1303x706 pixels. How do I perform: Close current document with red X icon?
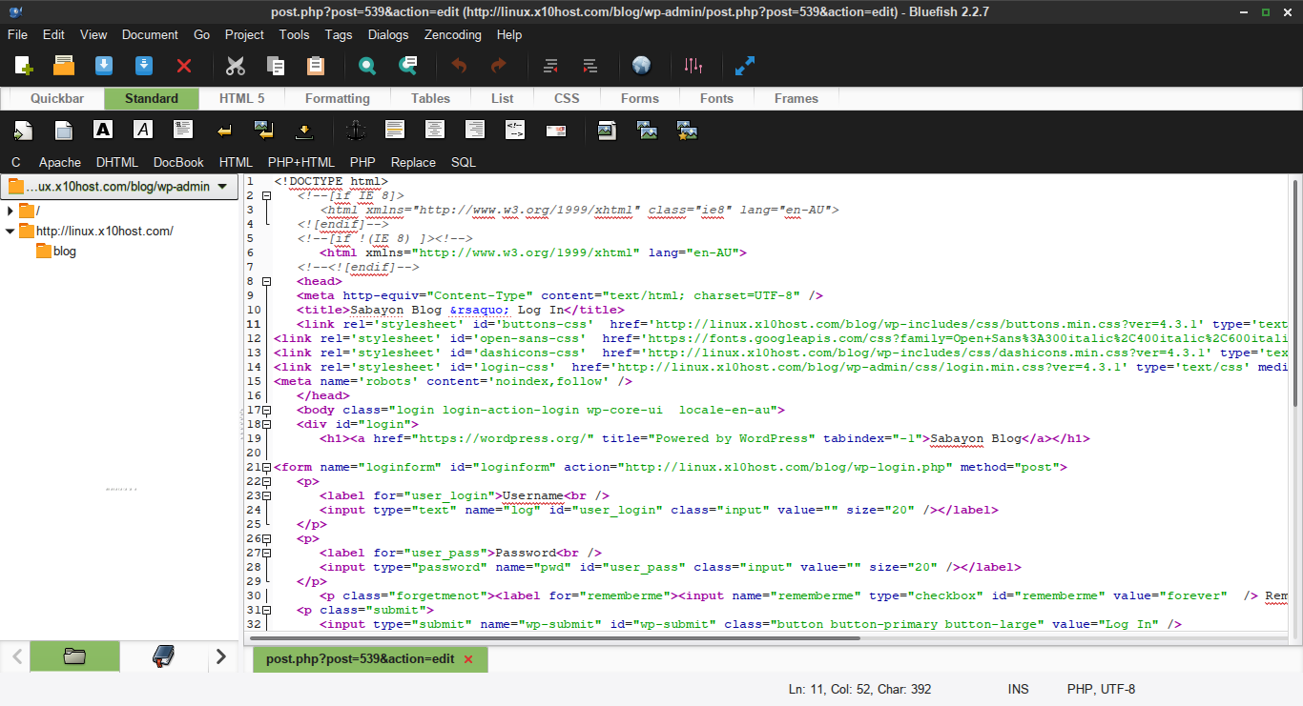(x=184, y=66)
